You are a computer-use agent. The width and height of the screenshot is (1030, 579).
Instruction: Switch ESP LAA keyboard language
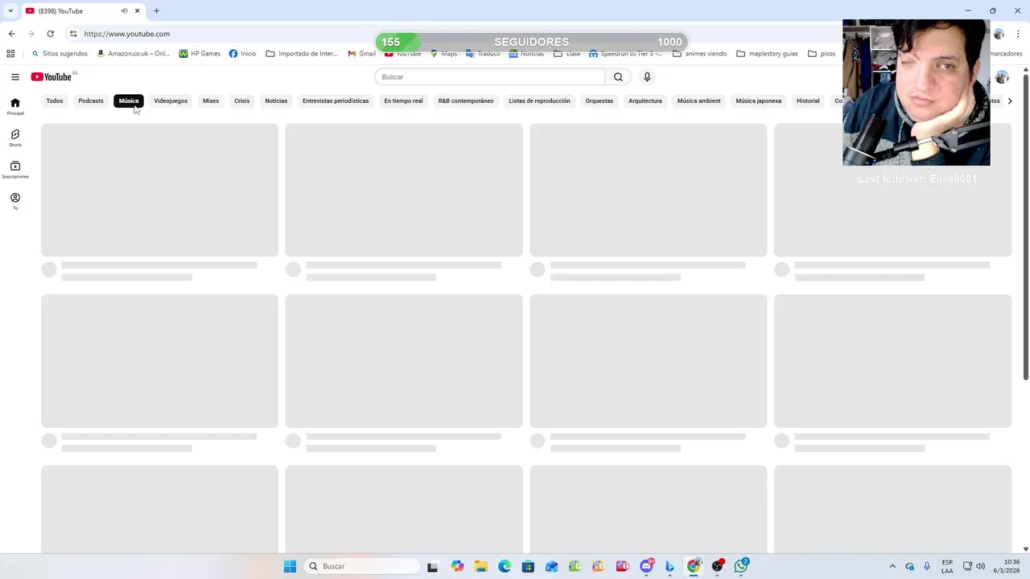point(947,566)
